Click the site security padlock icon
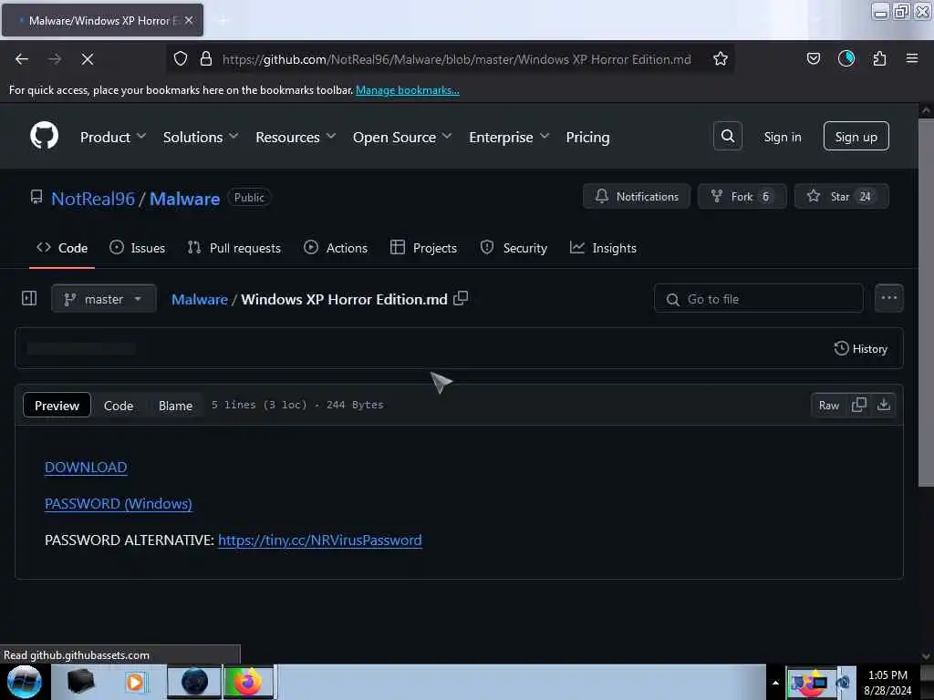 [x=206, y=59]
